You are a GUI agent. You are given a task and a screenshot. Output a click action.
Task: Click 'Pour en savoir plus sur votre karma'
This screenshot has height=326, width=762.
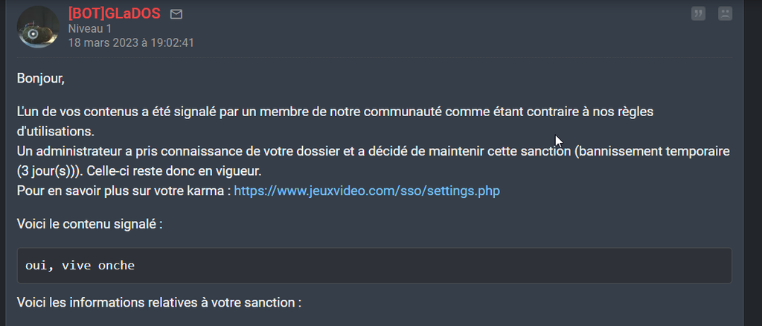[124, 191]
